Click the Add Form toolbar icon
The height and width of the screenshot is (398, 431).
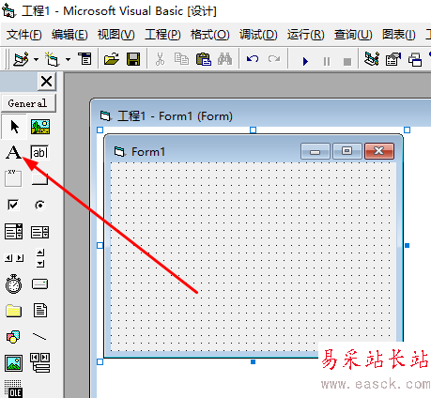pos(52,59)
